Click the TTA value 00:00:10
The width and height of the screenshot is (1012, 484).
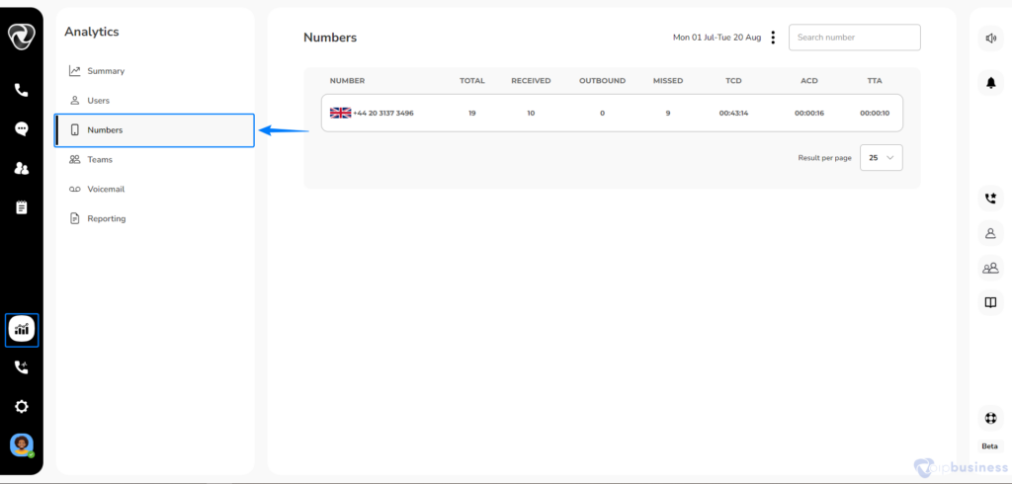875,113
